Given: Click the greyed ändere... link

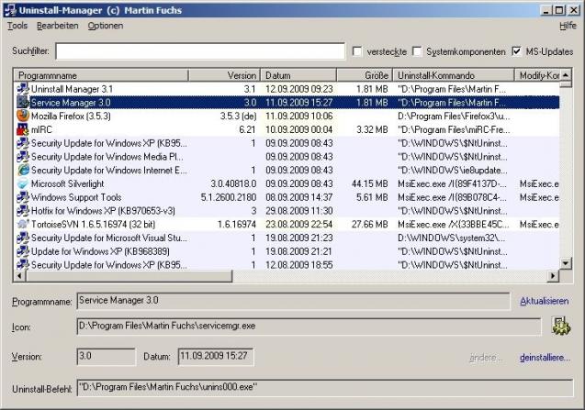Looking at the screenshot, I should point(486,358).
